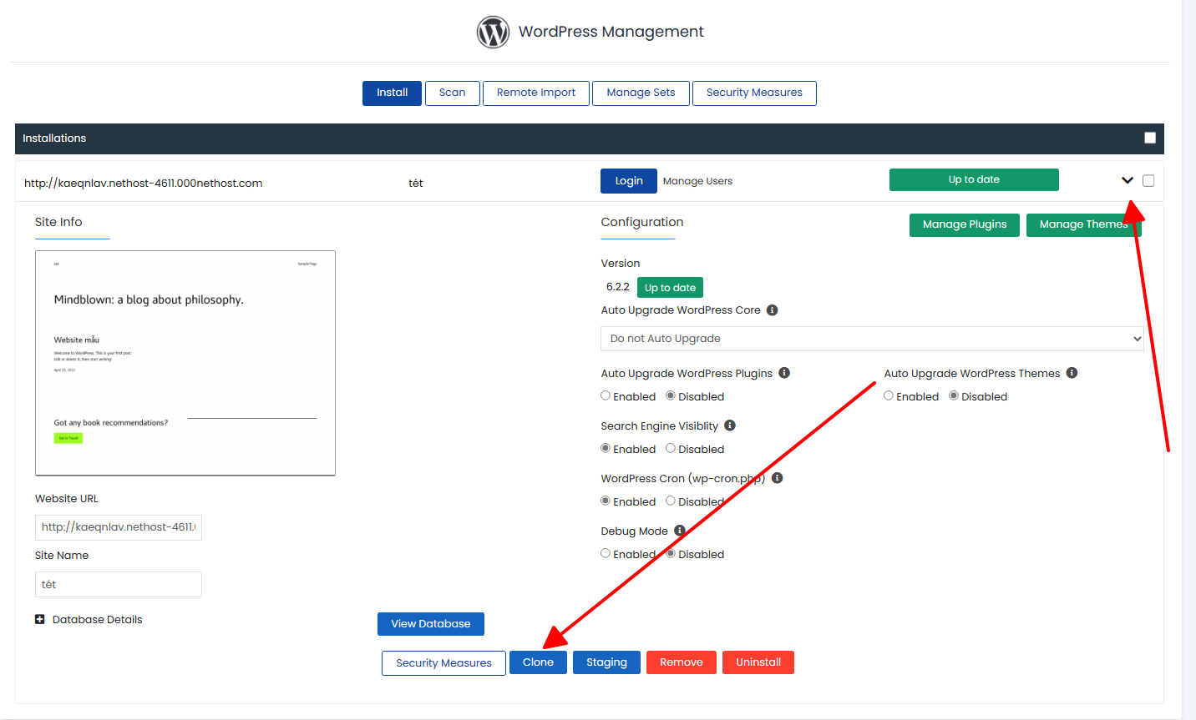The width and height of the screenshot is (1196, 720).
Task: Click the site name "tét" in installation row
Action: pyautogui.click(x=416, y=184)
